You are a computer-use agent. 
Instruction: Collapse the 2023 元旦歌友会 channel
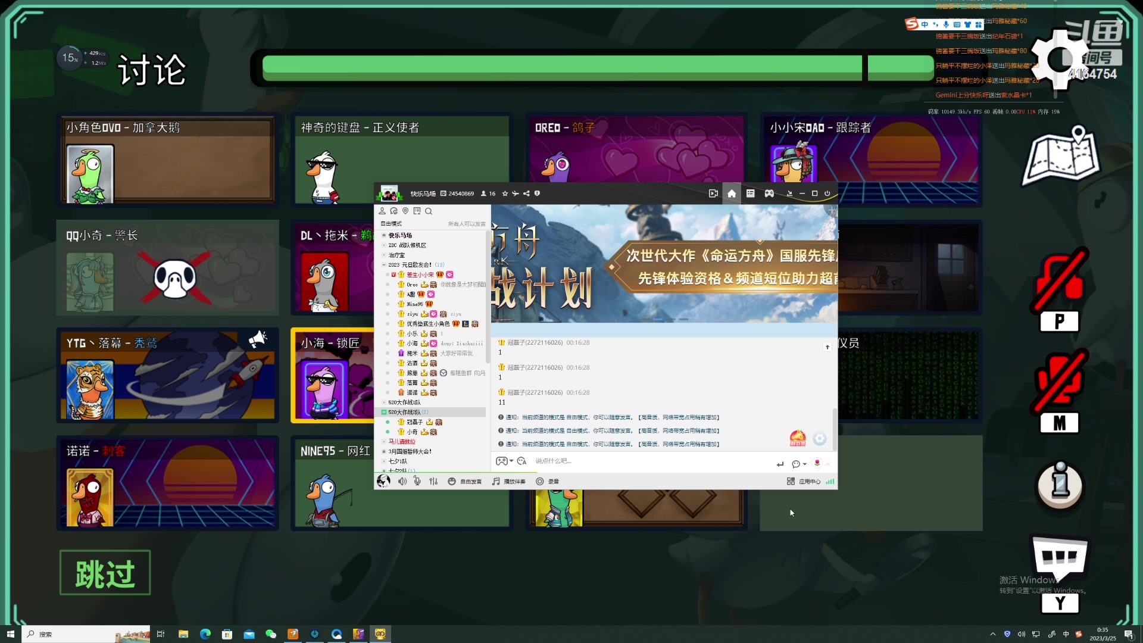tap(384, 265)
